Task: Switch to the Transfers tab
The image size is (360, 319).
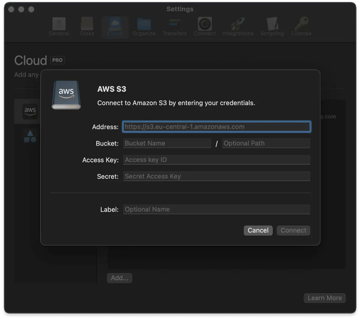Action: point(175,27)
